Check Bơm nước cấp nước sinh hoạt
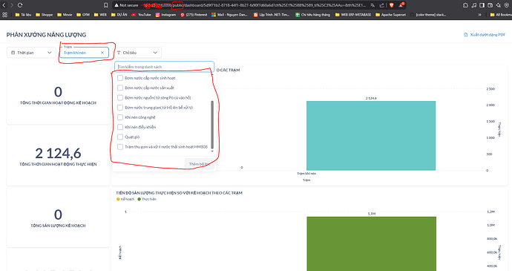Image resolution: width=512 pixels, height=271 pixels. (120, 78)
